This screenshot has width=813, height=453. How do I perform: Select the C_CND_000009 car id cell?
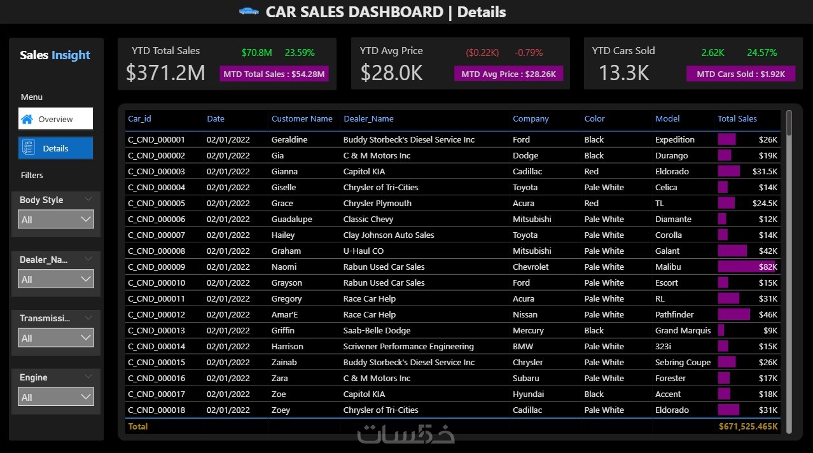point(156,267)
